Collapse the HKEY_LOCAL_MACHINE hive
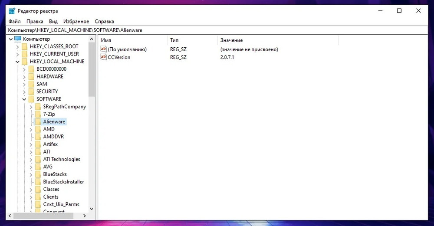 click(x=17, y=62)
